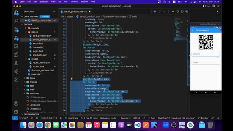Screen dimensions: 233x131
Task: Click the main branch indicator
Action: [x=24, y=118]
